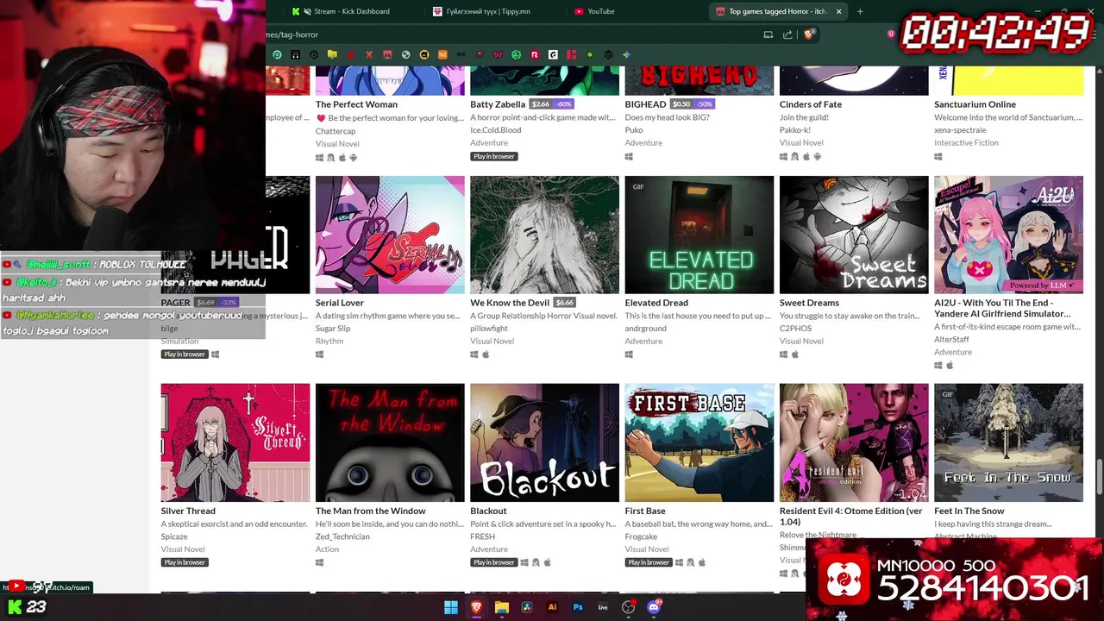Click Play in browser under First Base
The width and height of the screenshot is (1104, 621).
(x=649, y=562)
